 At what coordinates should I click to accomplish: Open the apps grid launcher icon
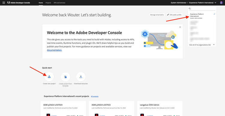click(4, 3)
